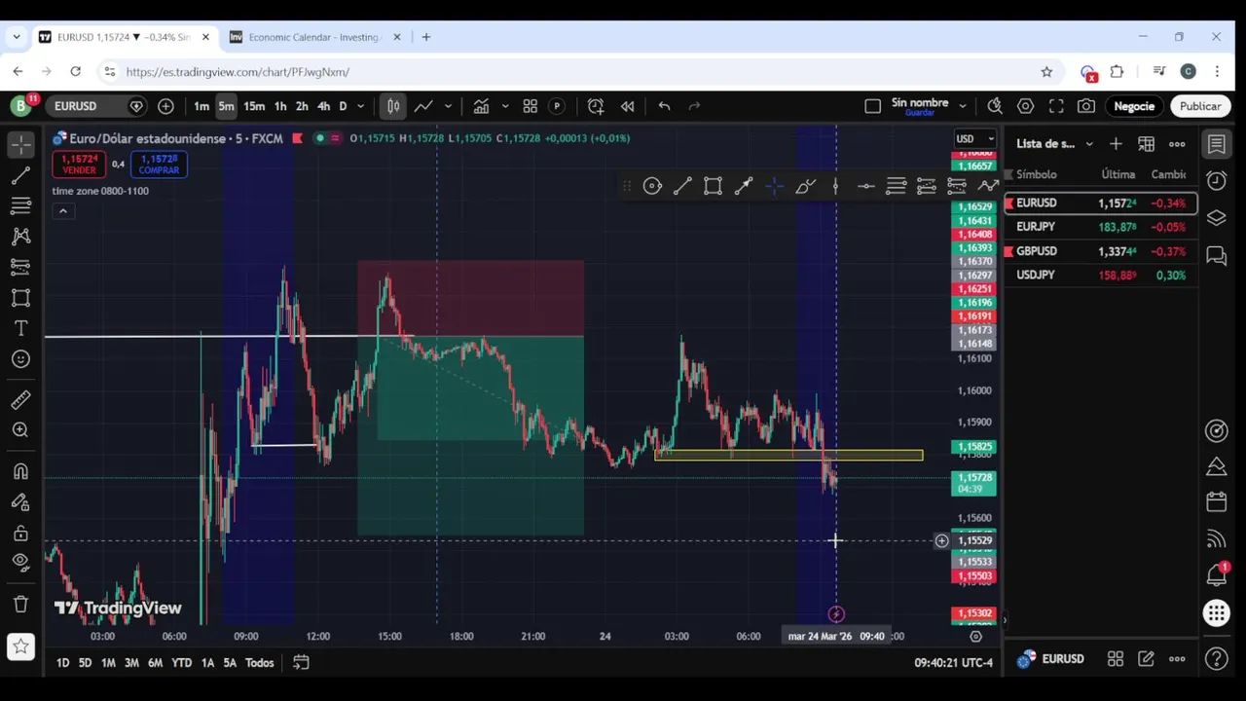Image resolution: width=1246 pixels, height=701 pixels.
Task: Undo the last chart action
Action: click(x=664, y=106)
